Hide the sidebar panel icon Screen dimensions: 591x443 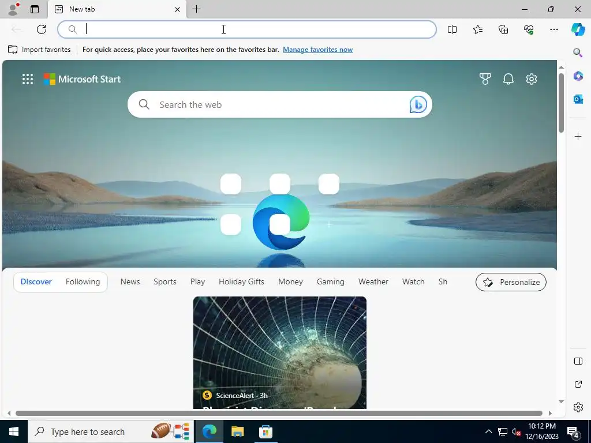578,361
